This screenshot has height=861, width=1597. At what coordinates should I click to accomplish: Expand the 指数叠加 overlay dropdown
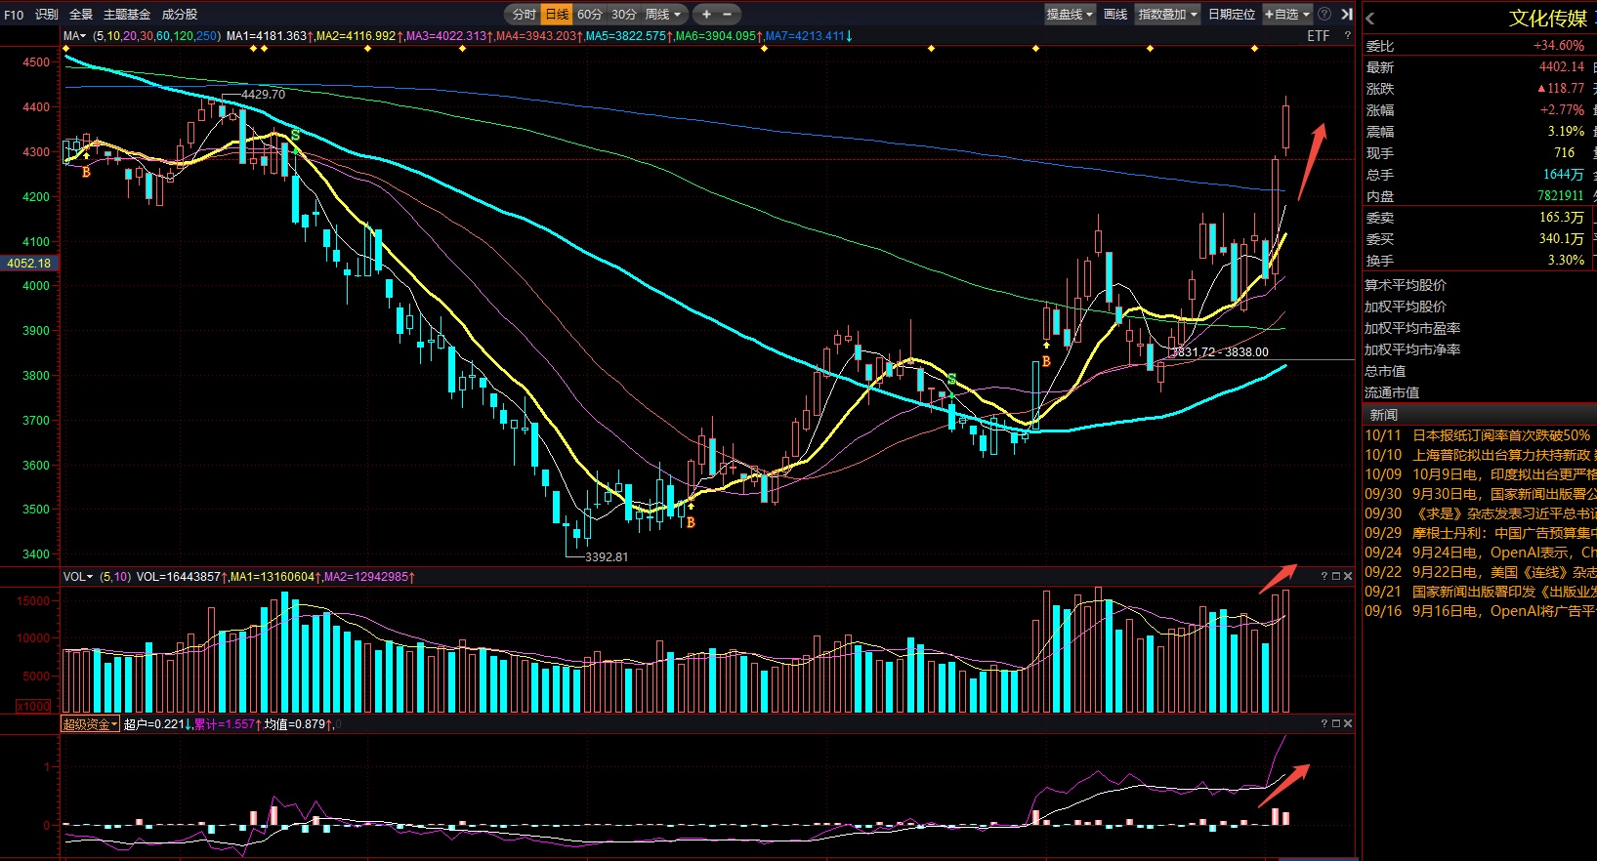click(x=1167, y=15)
